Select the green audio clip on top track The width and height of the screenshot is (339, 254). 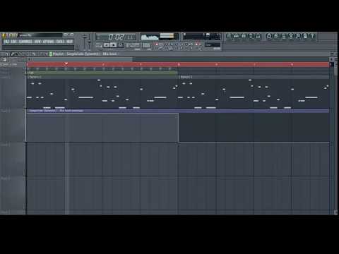point(102,73)
